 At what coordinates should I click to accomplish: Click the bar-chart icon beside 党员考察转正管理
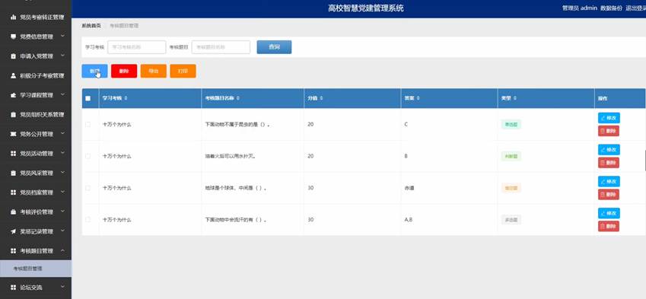[13, 17]
